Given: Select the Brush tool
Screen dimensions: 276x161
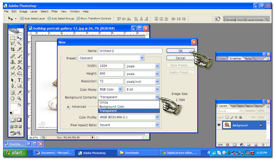Looking at the screenshot, I should [x=19, y=56].
